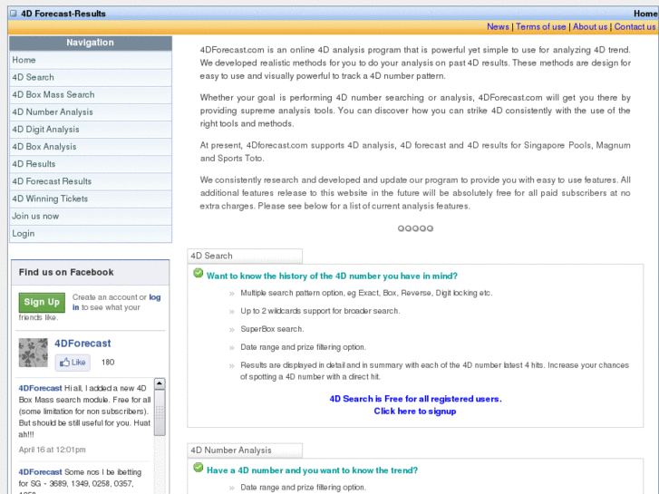Click the Facebook Like thumbs-up button
This screenshot has height=494, width=659.
coord(73,363)
